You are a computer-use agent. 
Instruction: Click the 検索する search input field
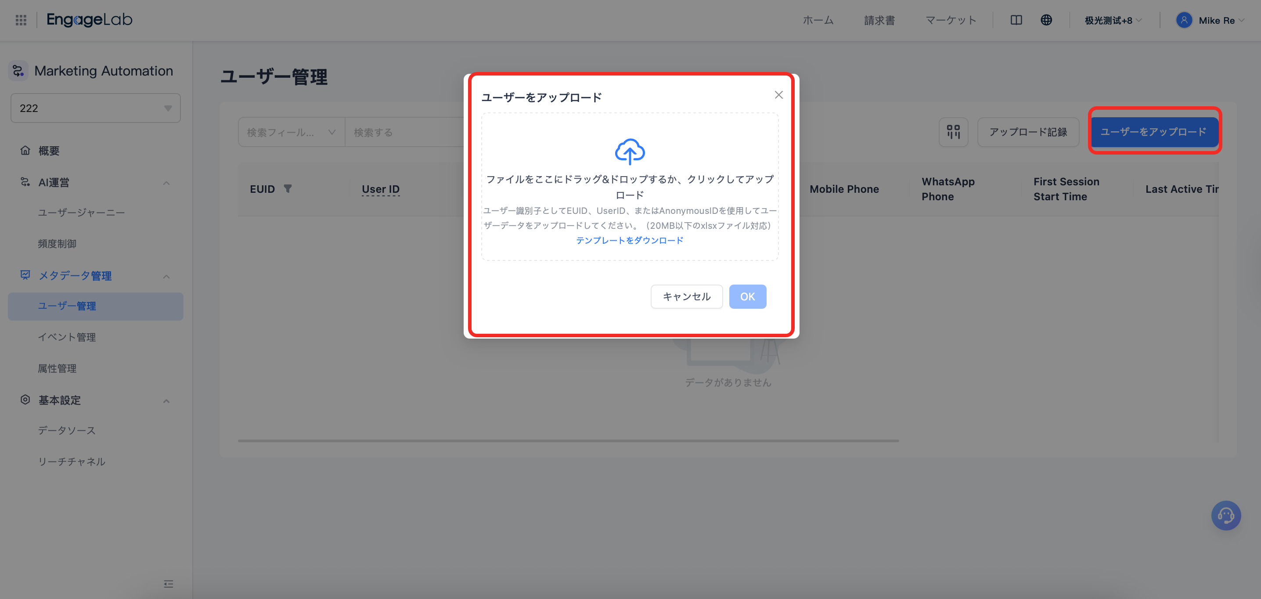[406, 132]
